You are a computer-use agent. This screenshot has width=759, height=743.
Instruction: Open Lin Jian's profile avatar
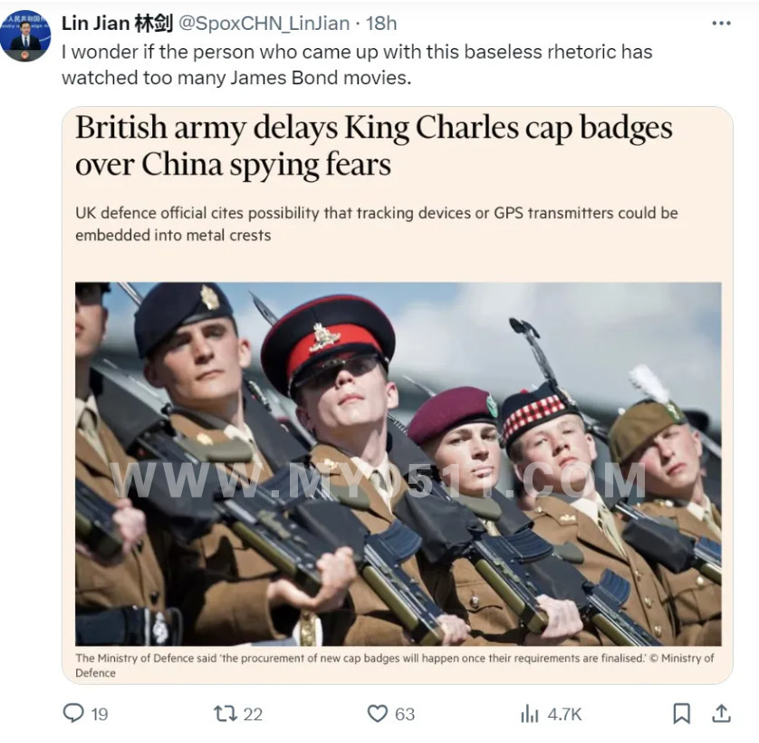25,35
